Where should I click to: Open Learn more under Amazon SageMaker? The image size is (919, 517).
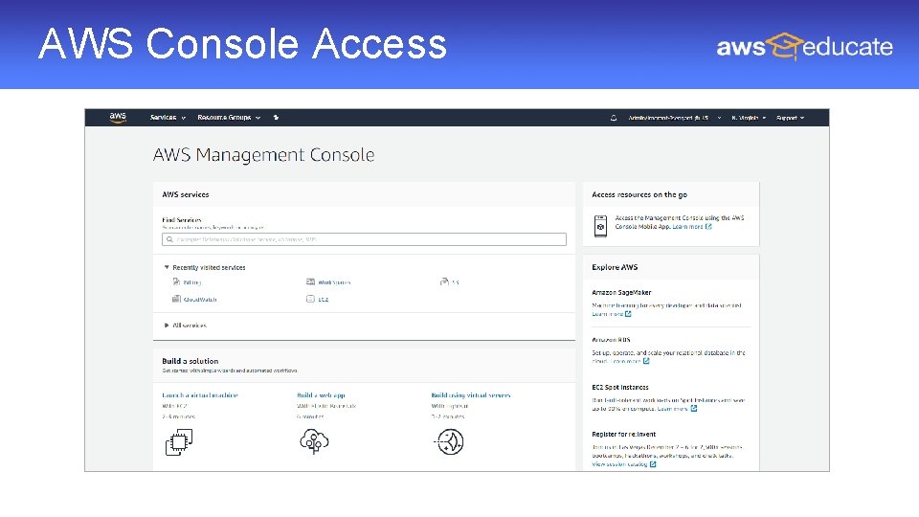tap(607, 314)
